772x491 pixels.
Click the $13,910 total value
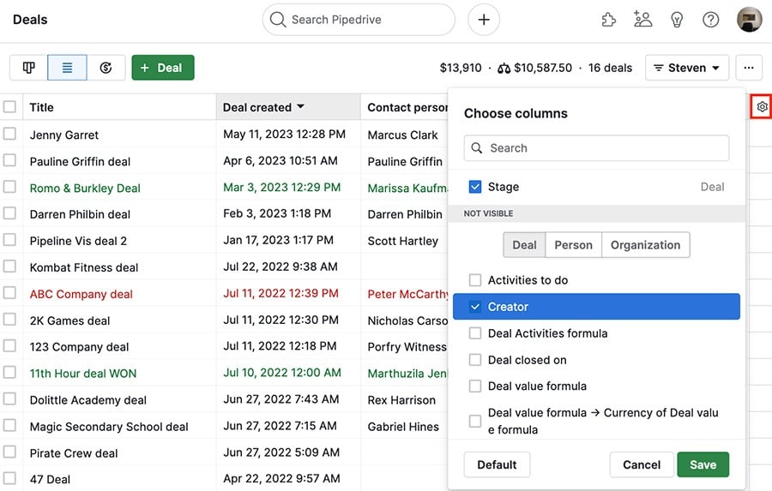point(461,68)
